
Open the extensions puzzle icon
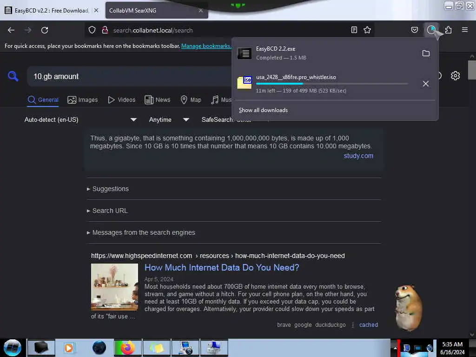coord(449,30)
